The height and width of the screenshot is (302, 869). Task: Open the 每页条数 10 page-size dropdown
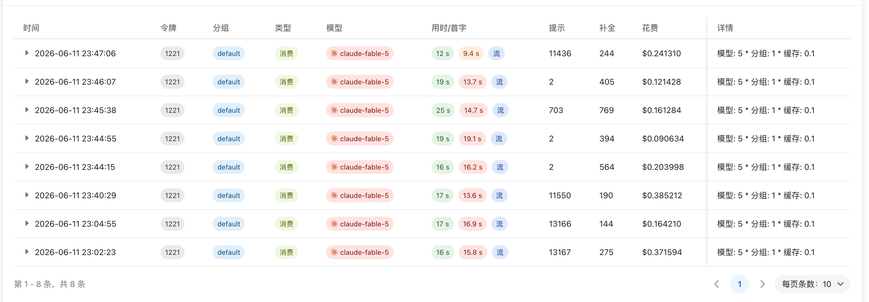tap(812, 284)
